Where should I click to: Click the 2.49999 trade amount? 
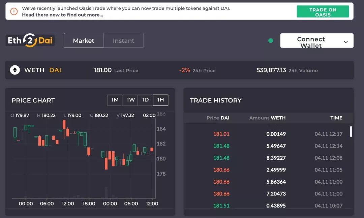(276, 170)
